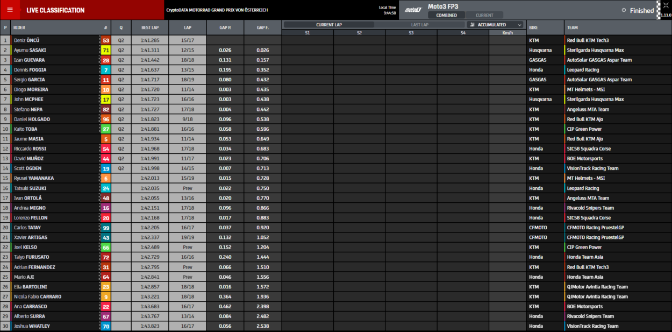Select rider Joshua WHATLEY
This screenshot has width=672, height=332.
coord(31,326)
